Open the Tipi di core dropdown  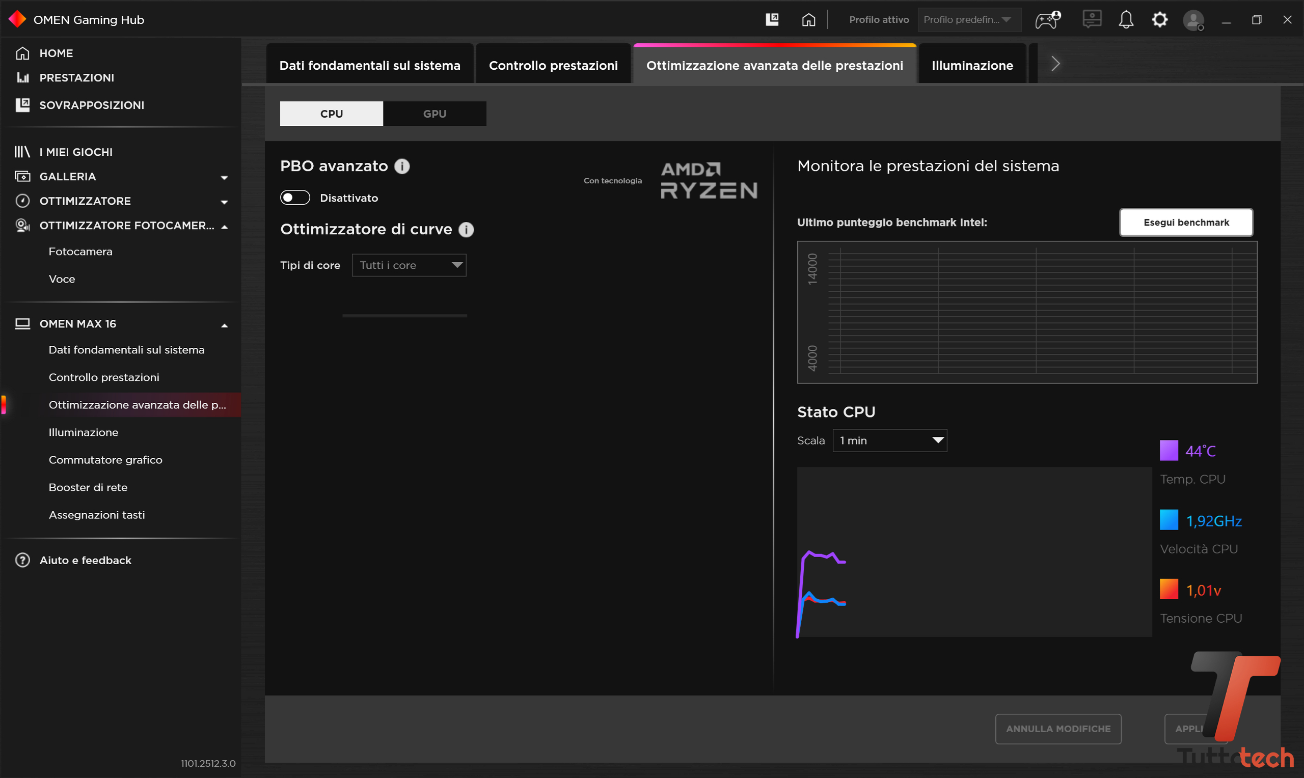[409, 265]
